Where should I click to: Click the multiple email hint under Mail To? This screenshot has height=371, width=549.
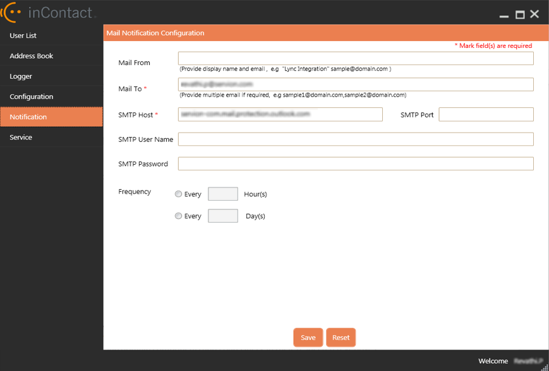(x=293, y=95)
